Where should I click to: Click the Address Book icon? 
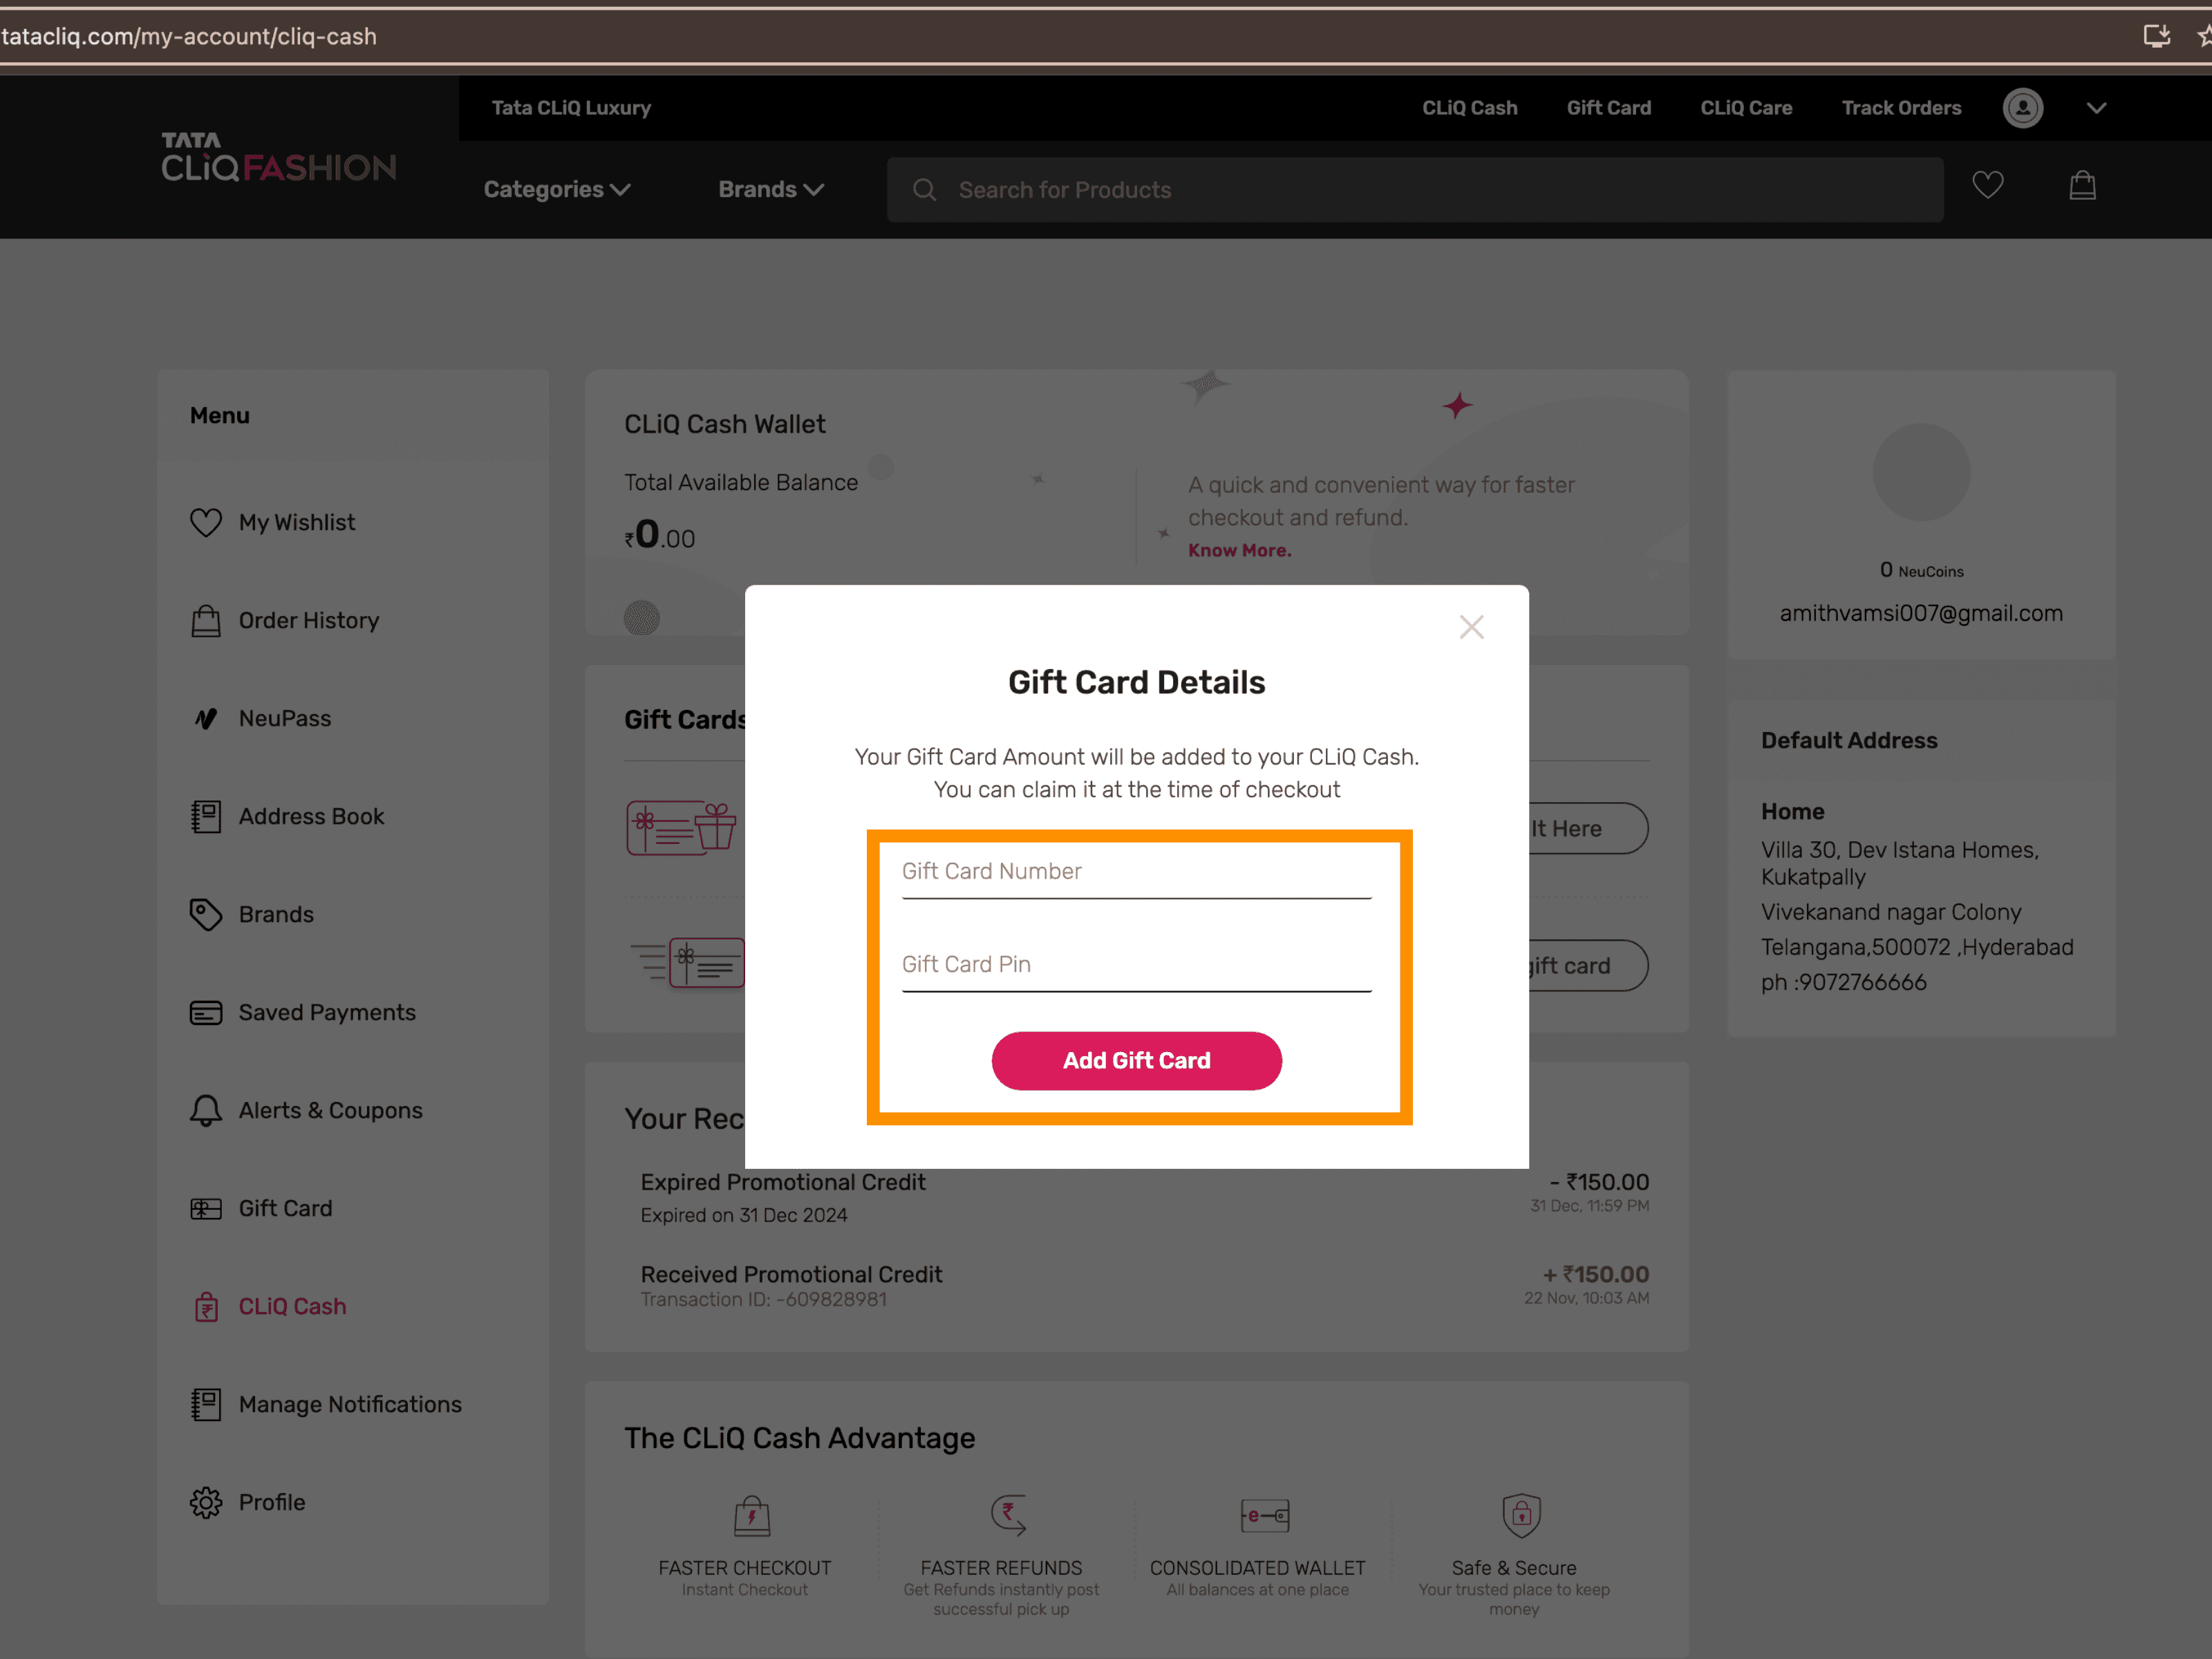click(x=206, y=816)
